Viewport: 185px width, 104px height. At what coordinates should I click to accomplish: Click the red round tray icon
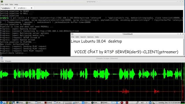122,103
